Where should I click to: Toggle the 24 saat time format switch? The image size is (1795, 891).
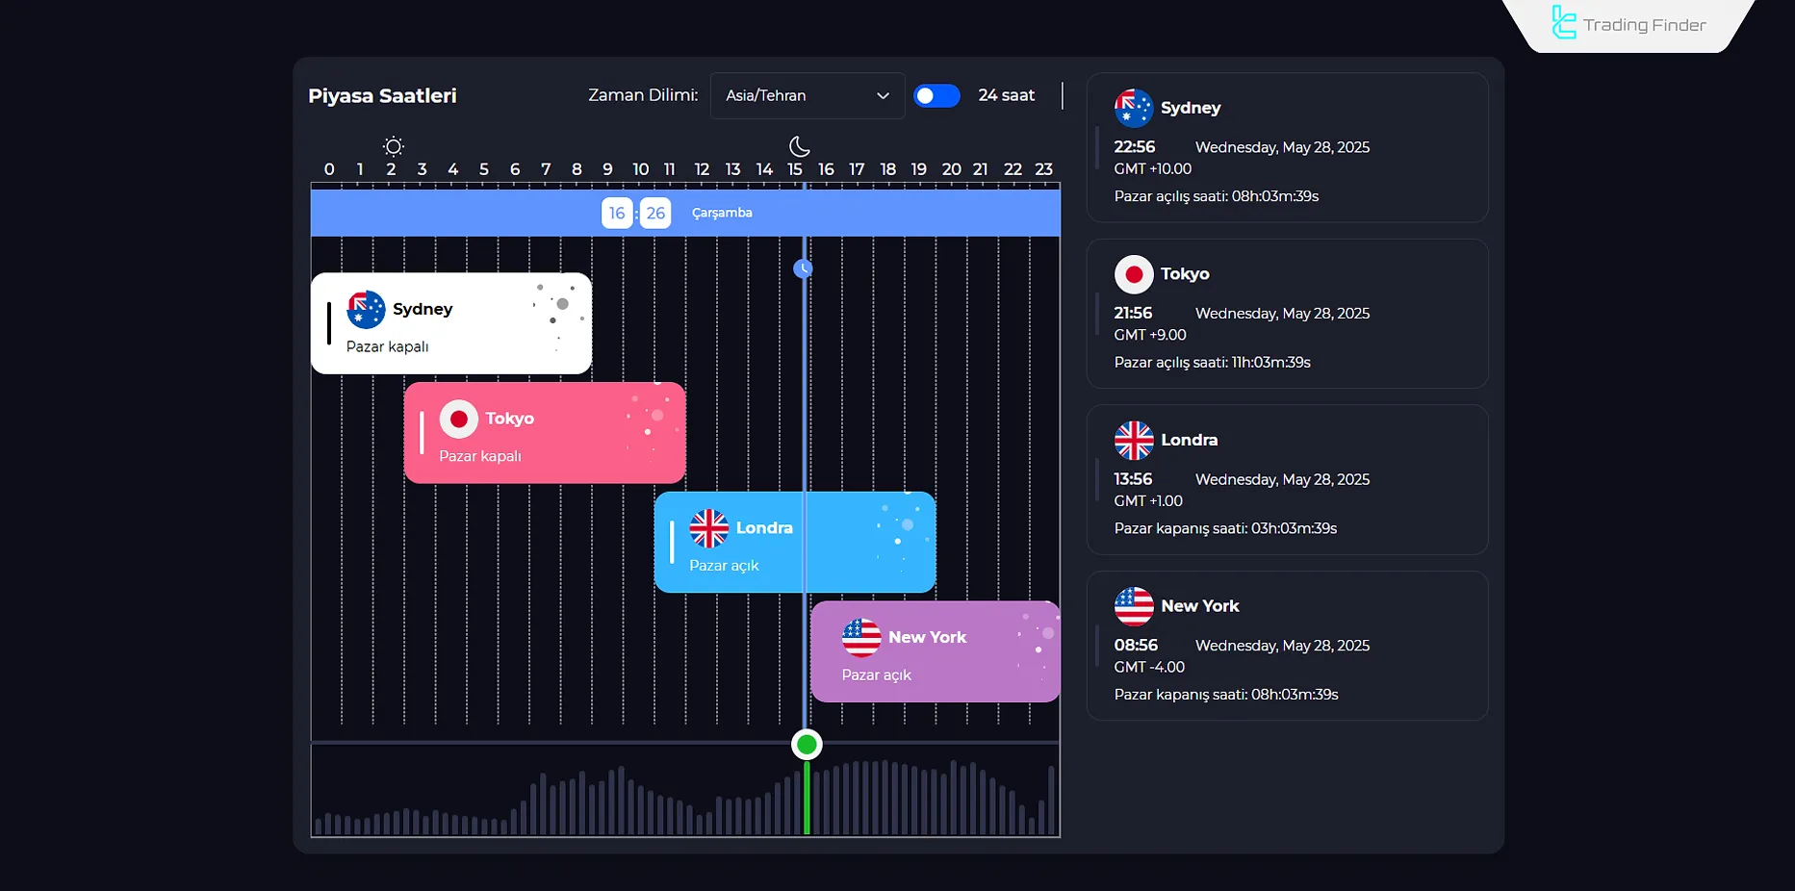(936, 96)
